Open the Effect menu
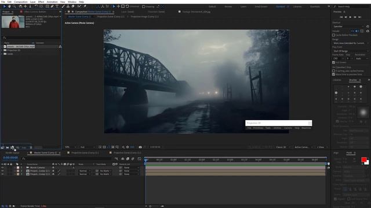371x208 pixels. 41,2
